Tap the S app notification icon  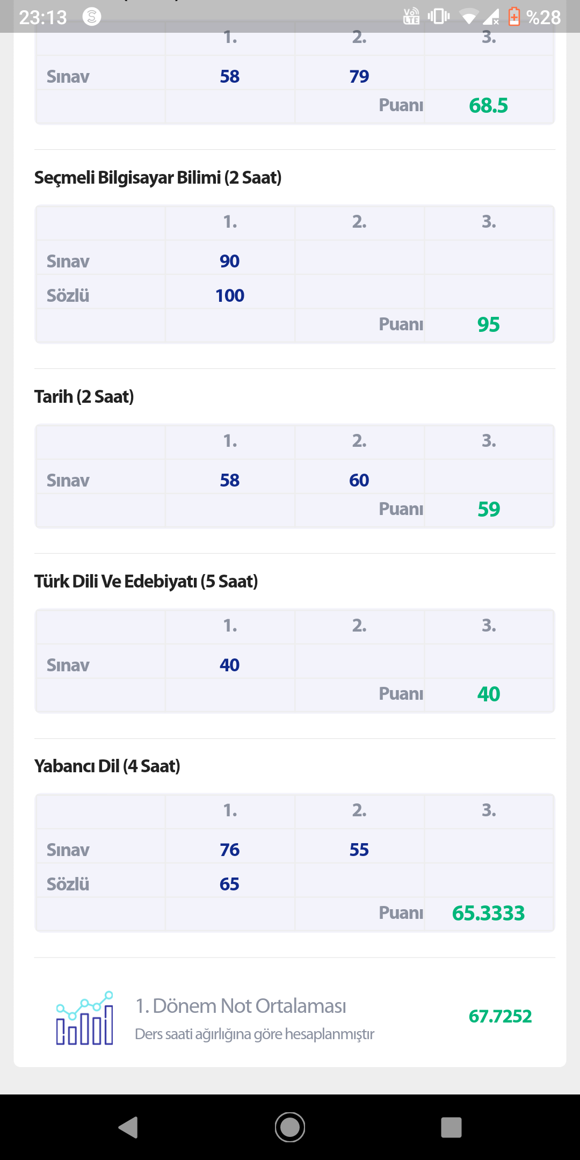click(x=92, y=17)
